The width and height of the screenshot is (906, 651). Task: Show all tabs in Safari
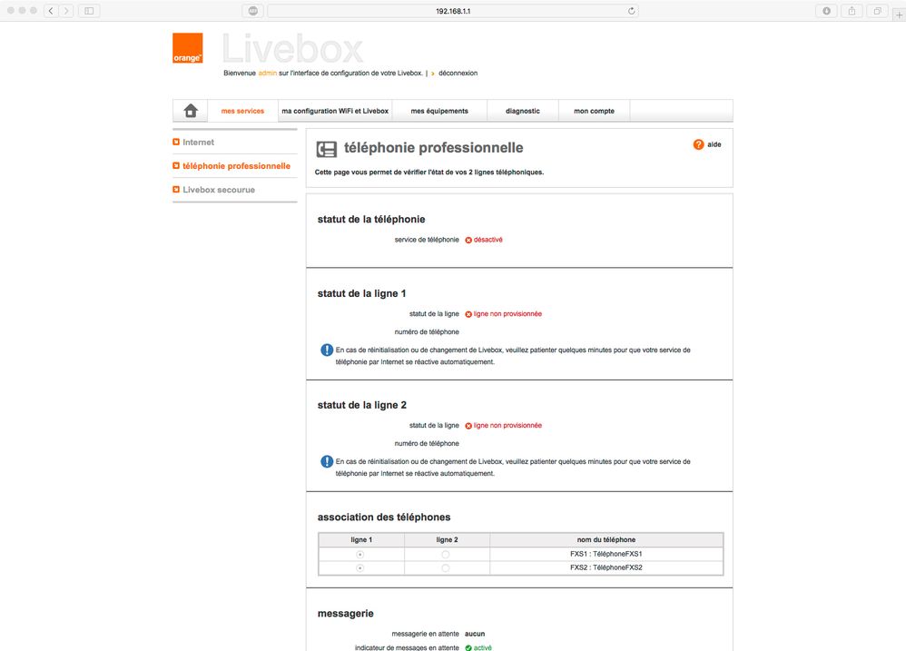tap(877, 11)
